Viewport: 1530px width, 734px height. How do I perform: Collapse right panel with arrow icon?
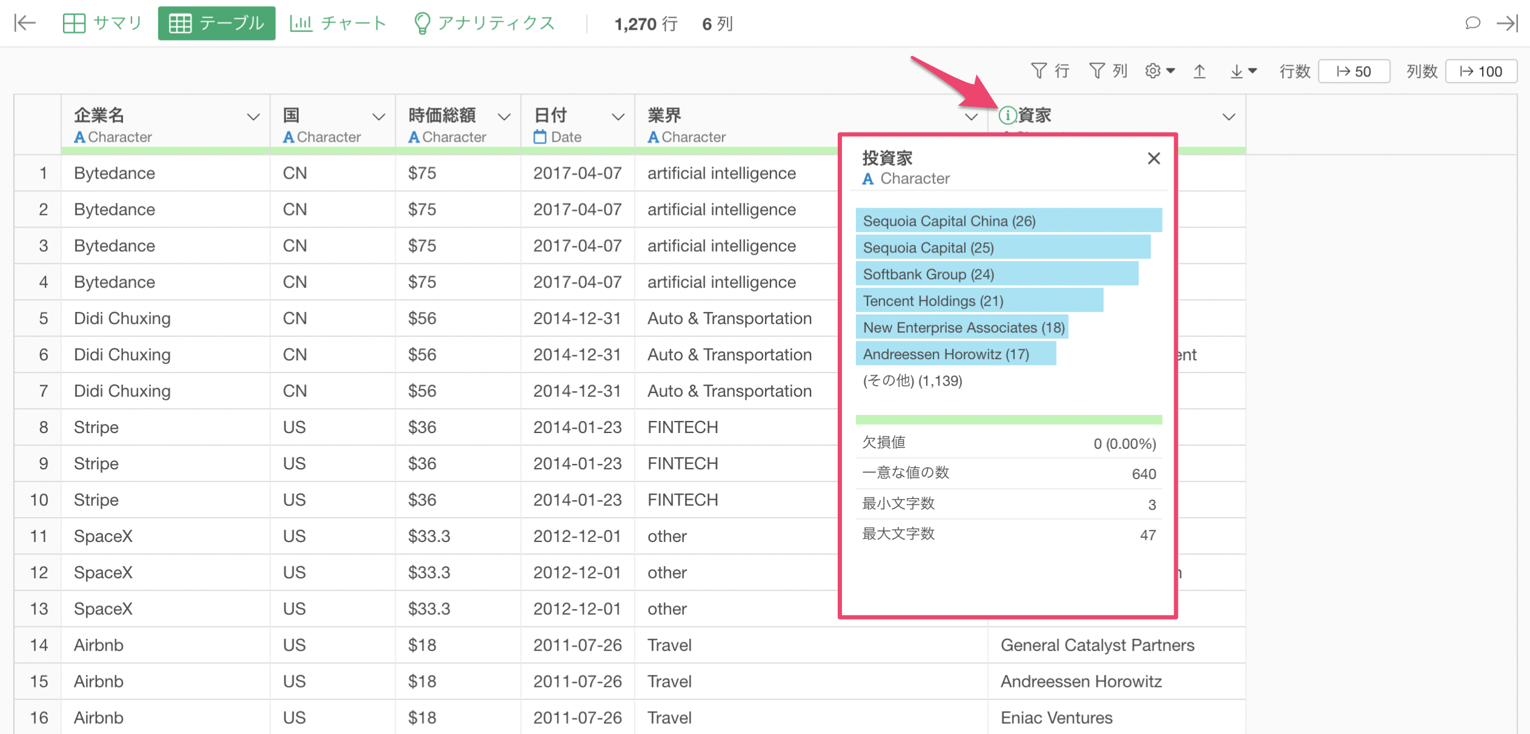point(1507,23)
